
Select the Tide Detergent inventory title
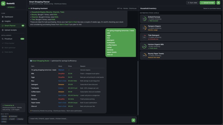[x=154, y=35]
